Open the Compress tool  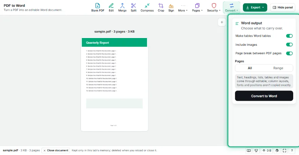(147, 7)
